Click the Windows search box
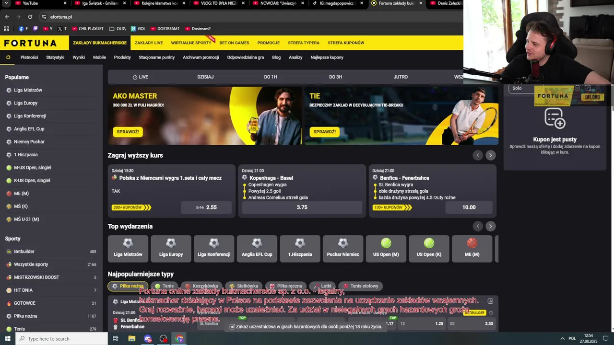 tap(61, 339)
